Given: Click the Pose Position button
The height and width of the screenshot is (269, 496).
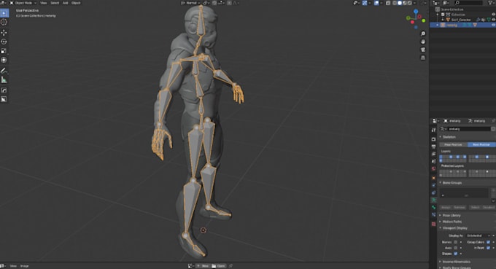Looking at the screenshot, I should 453,144.
